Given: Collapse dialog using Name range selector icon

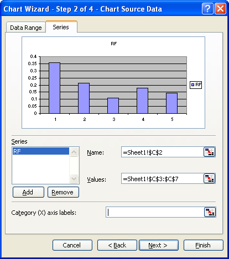Looking at the screenshot, I should (x=210, y=152).
